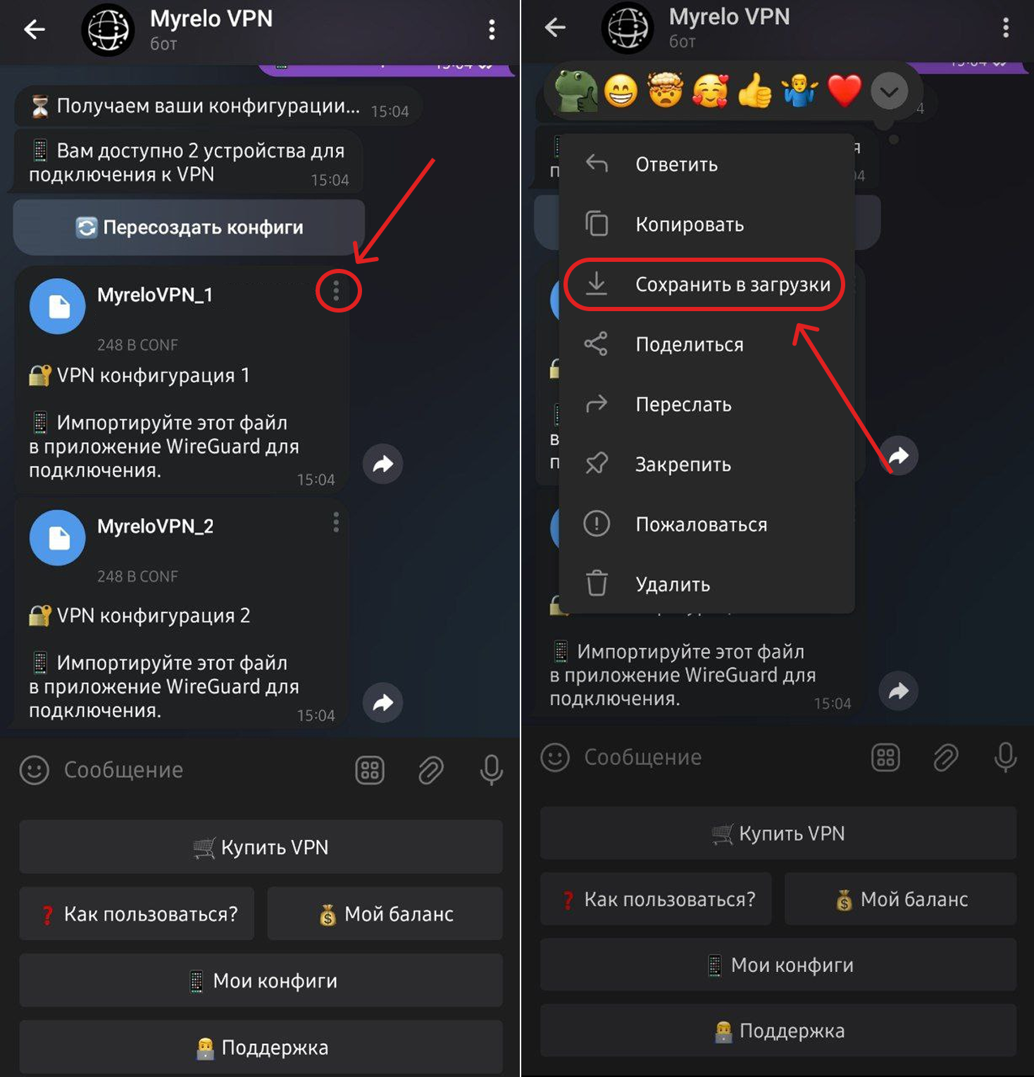1034x1077 pixels.
Task: Tap the MyreloVPN_2 file document icon
Action: 58,538
